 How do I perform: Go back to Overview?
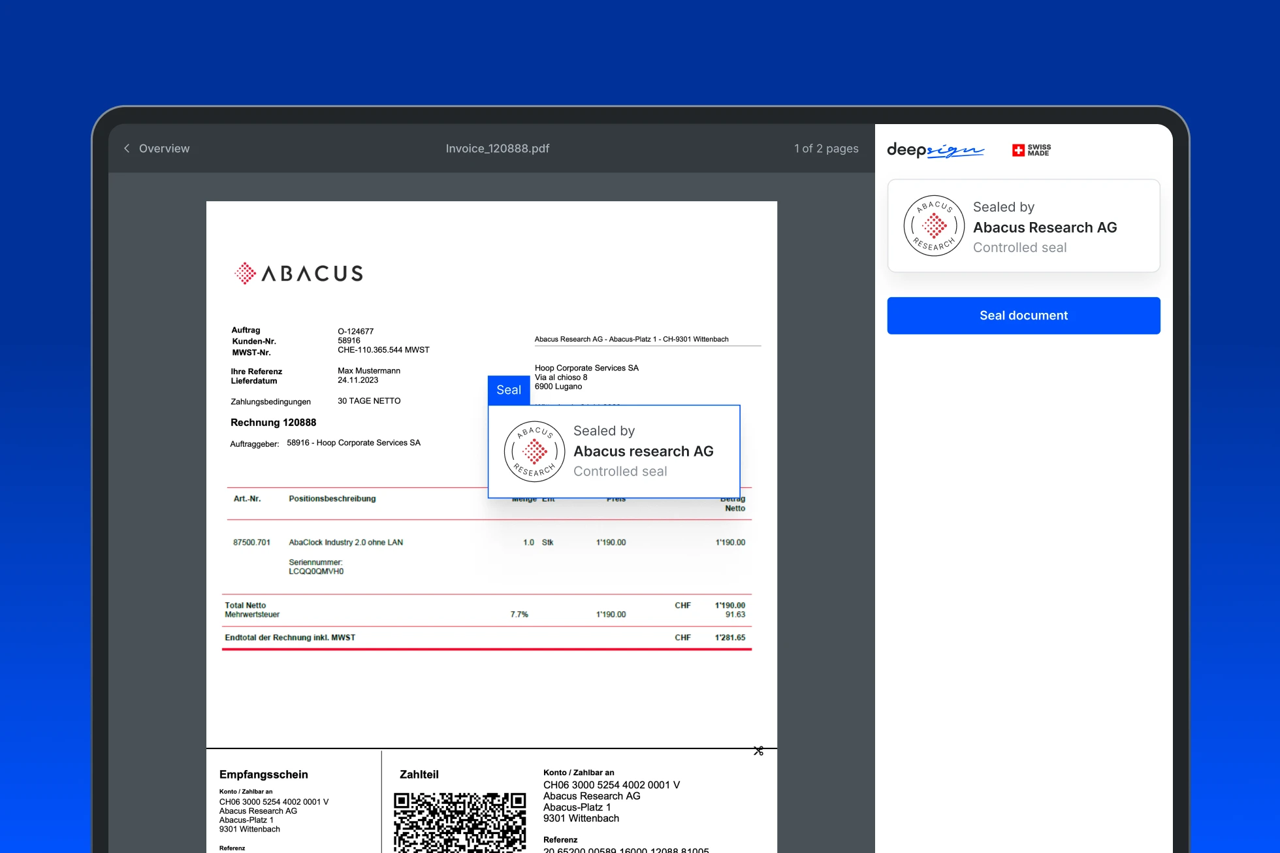point(164,148)
